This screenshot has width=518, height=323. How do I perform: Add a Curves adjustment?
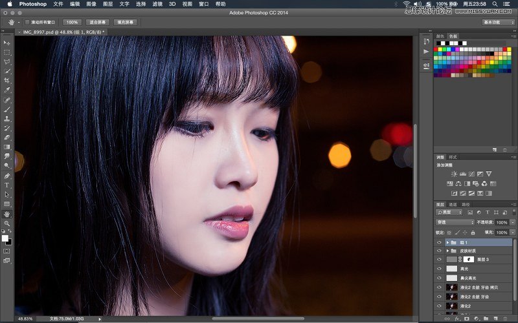(x=471, y=174)
